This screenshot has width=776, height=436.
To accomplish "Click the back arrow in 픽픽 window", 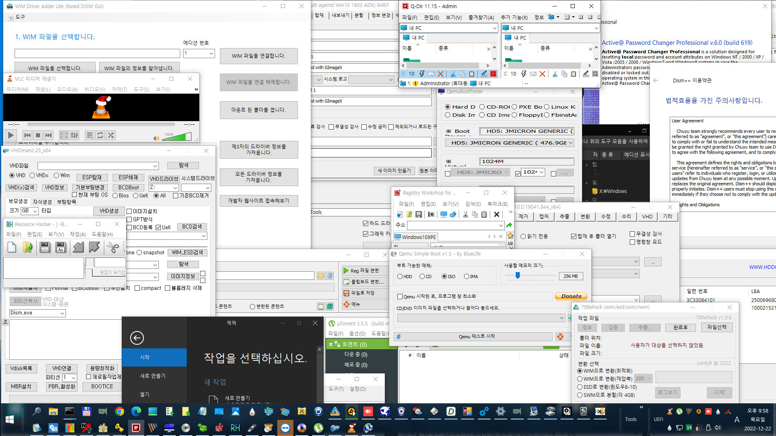I will 137,337.
